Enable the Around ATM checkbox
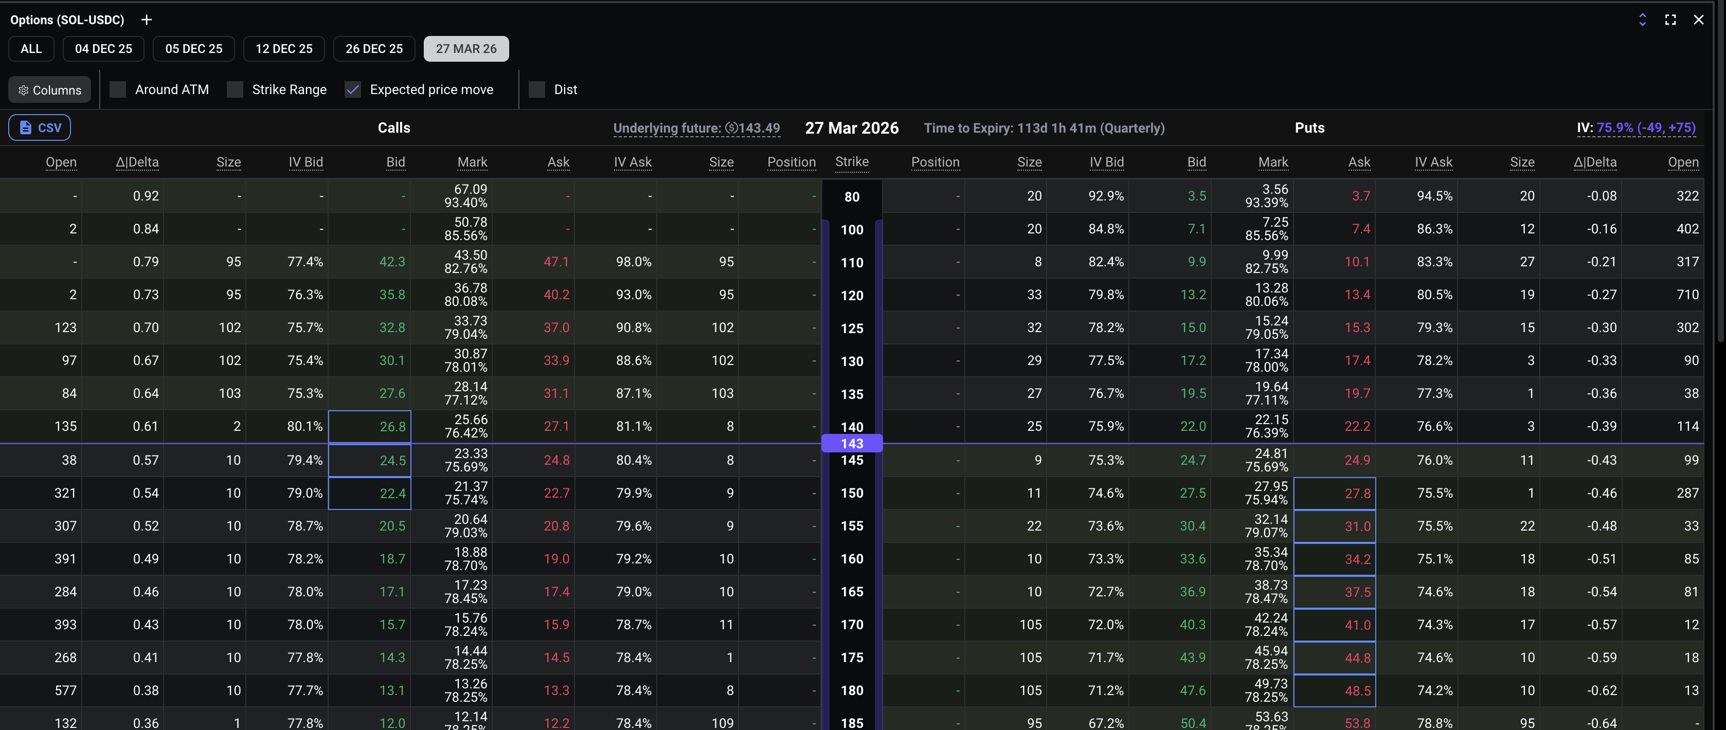The height and width of the screenshot is (730, 1726). [118, 90]
